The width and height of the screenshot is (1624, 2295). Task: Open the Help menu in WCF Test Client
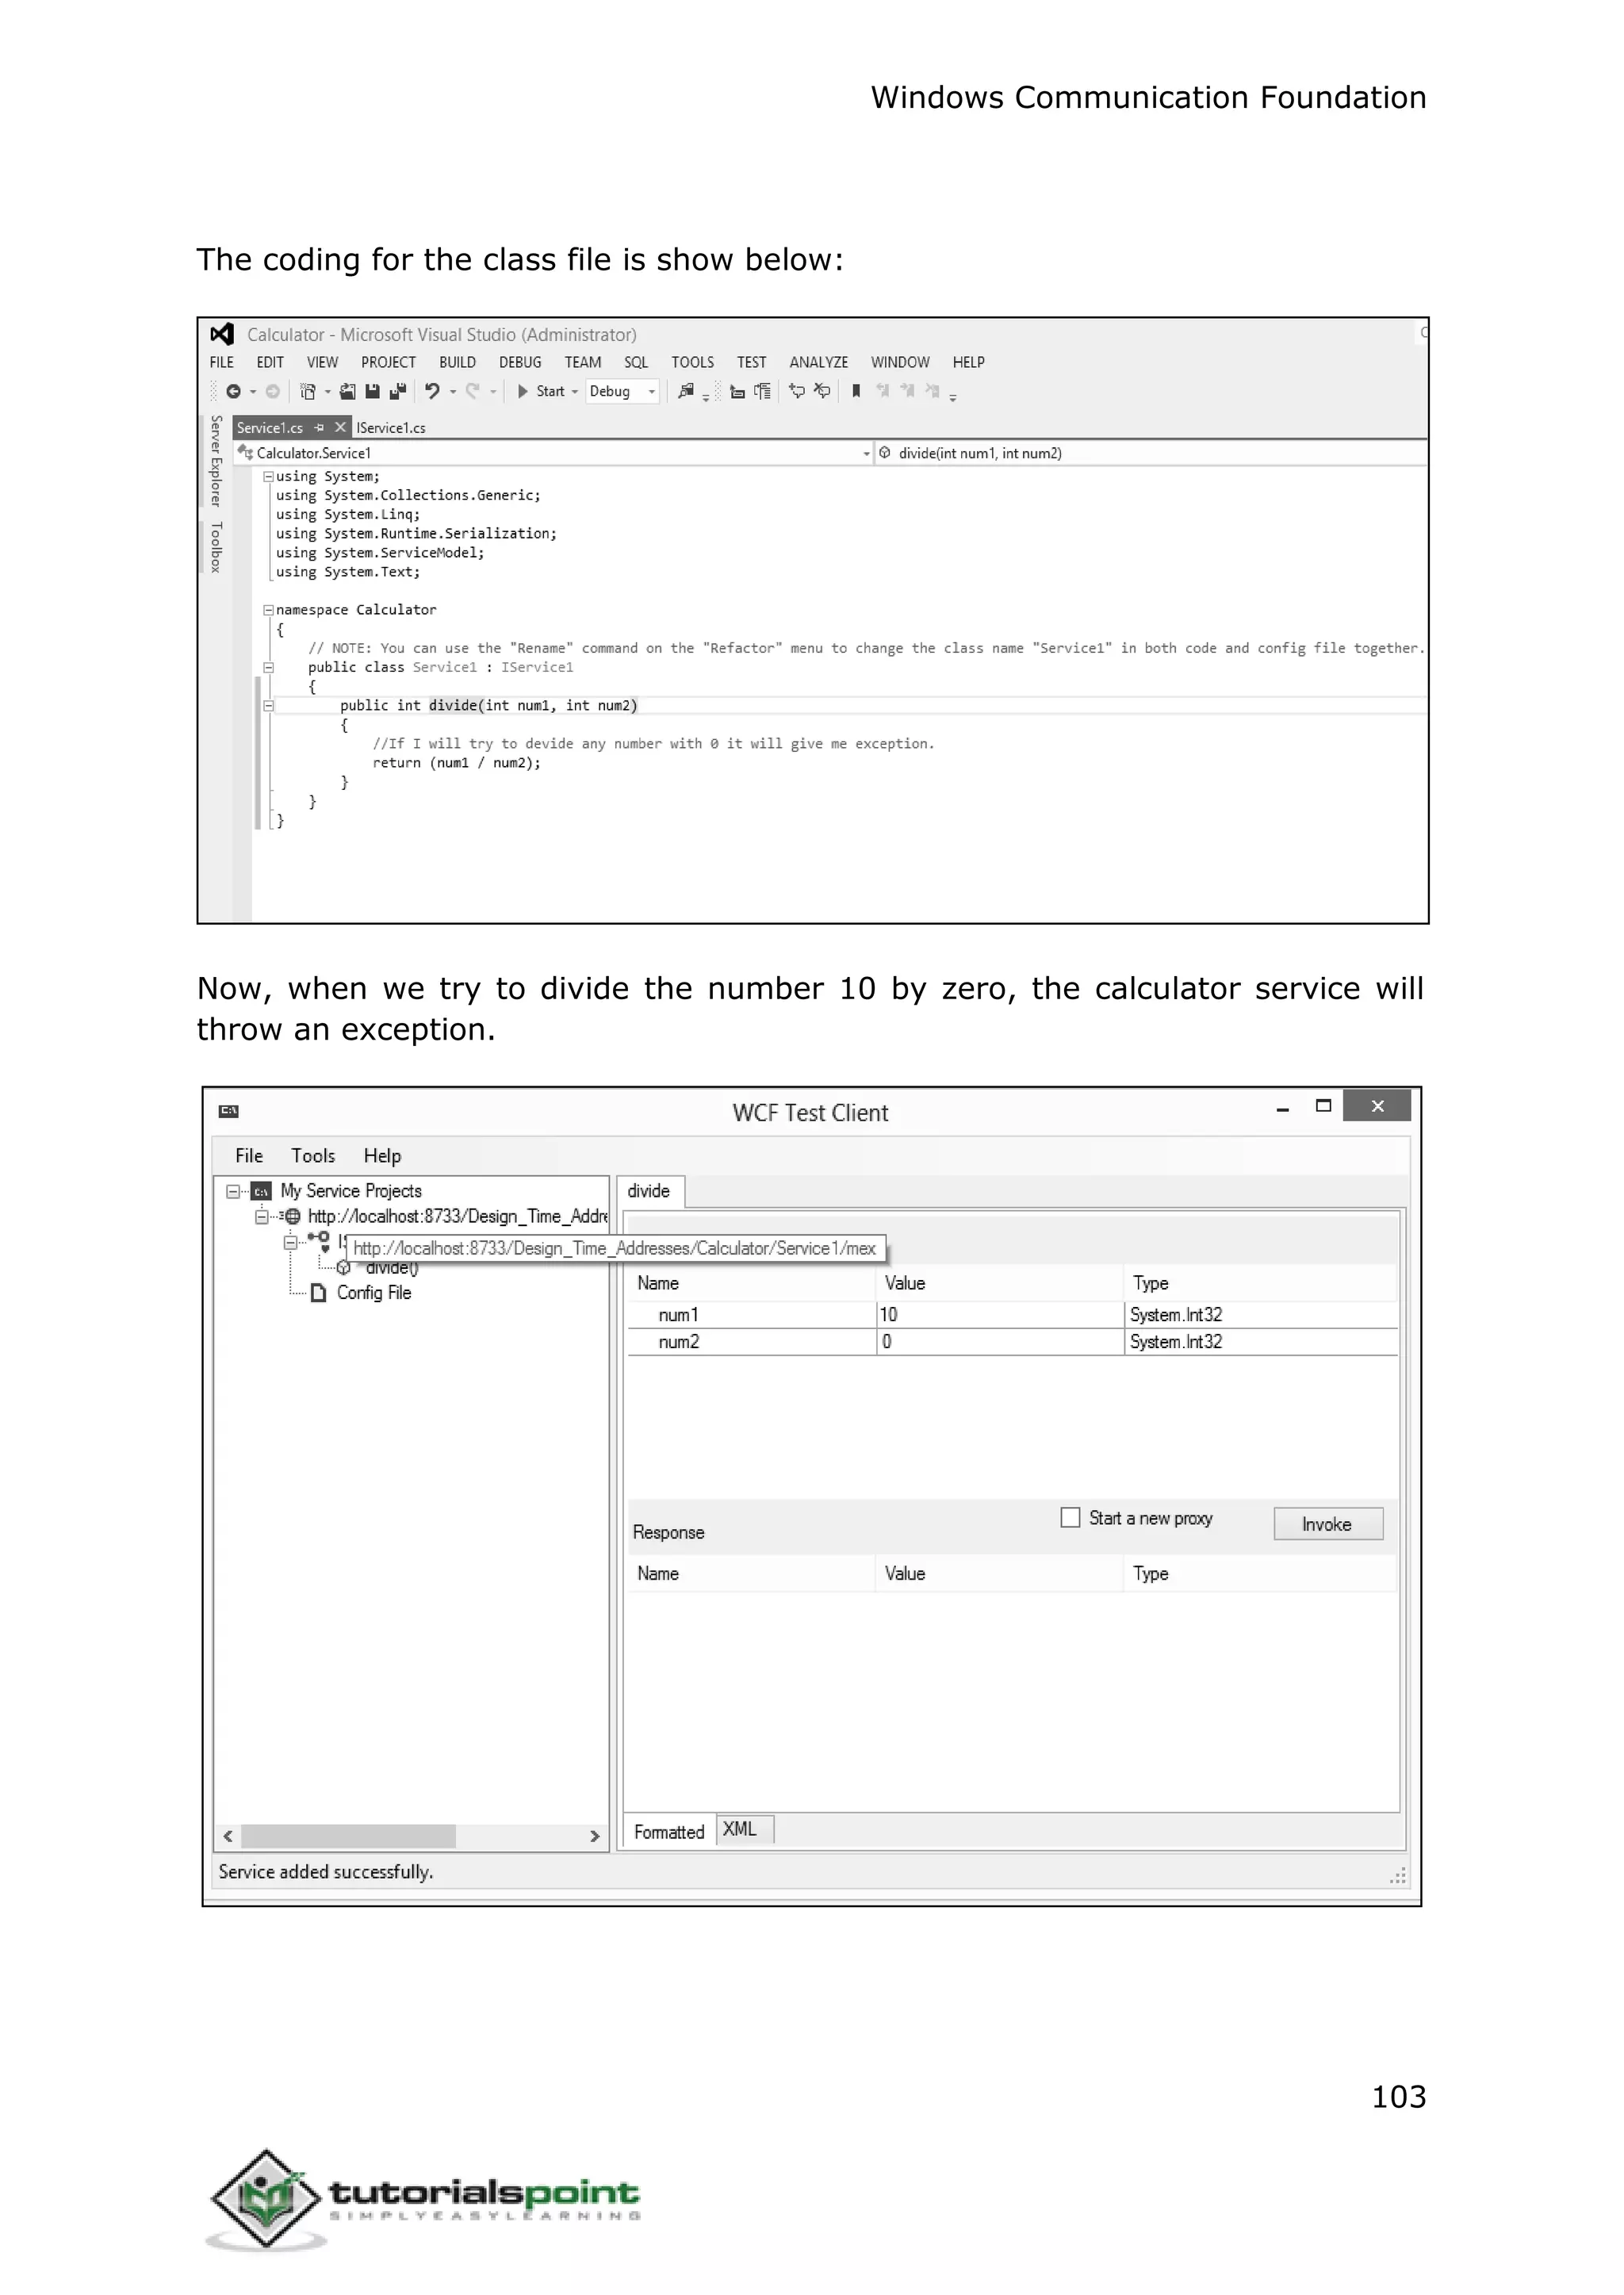[382, 1156]
